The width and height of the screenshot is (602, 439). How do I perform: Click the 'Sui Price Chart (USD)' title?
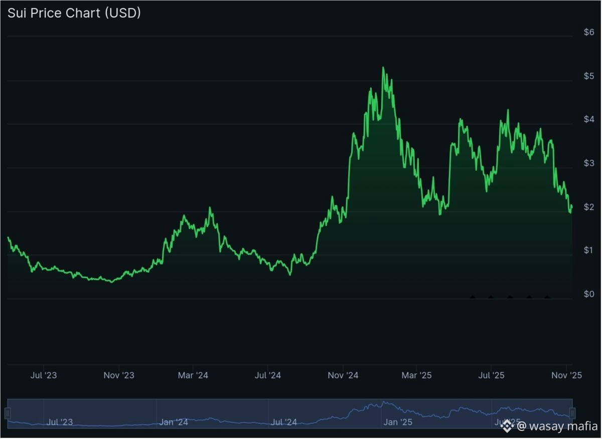(74, 13)
